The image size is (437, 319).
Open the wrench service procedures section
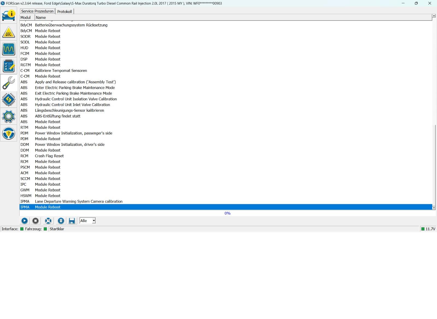(x=8, y=83)
